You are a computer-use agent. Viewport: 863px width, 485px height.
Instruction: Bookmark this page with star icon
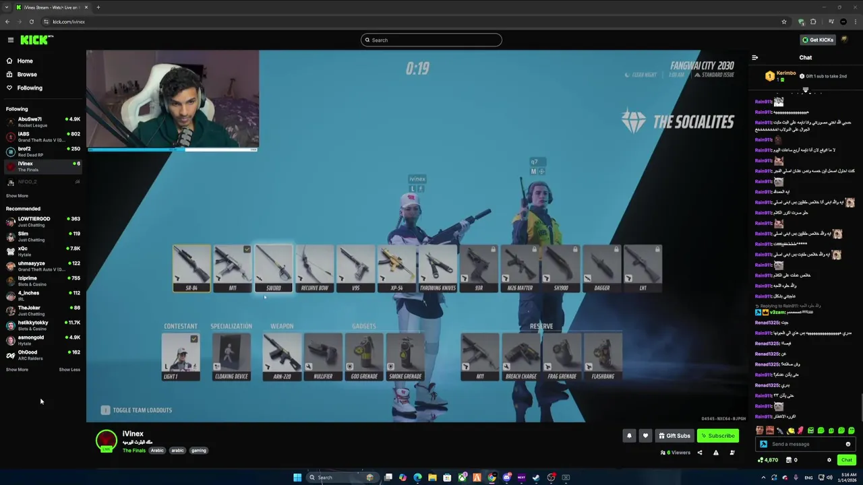pyautogui.click(x=784, y=22)
